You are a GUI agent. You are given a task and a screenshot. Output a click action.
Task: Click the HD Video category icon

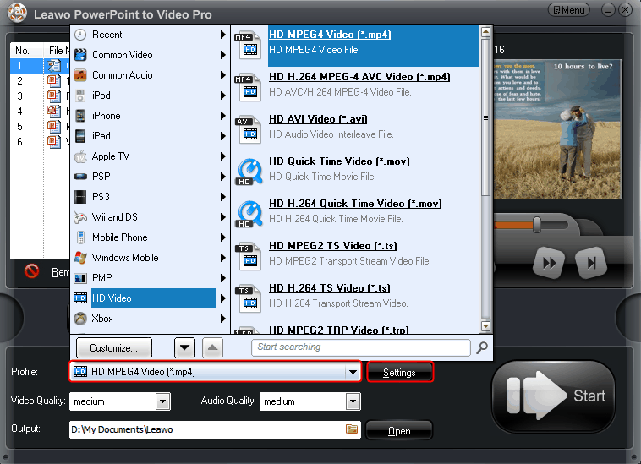[80, 298]
